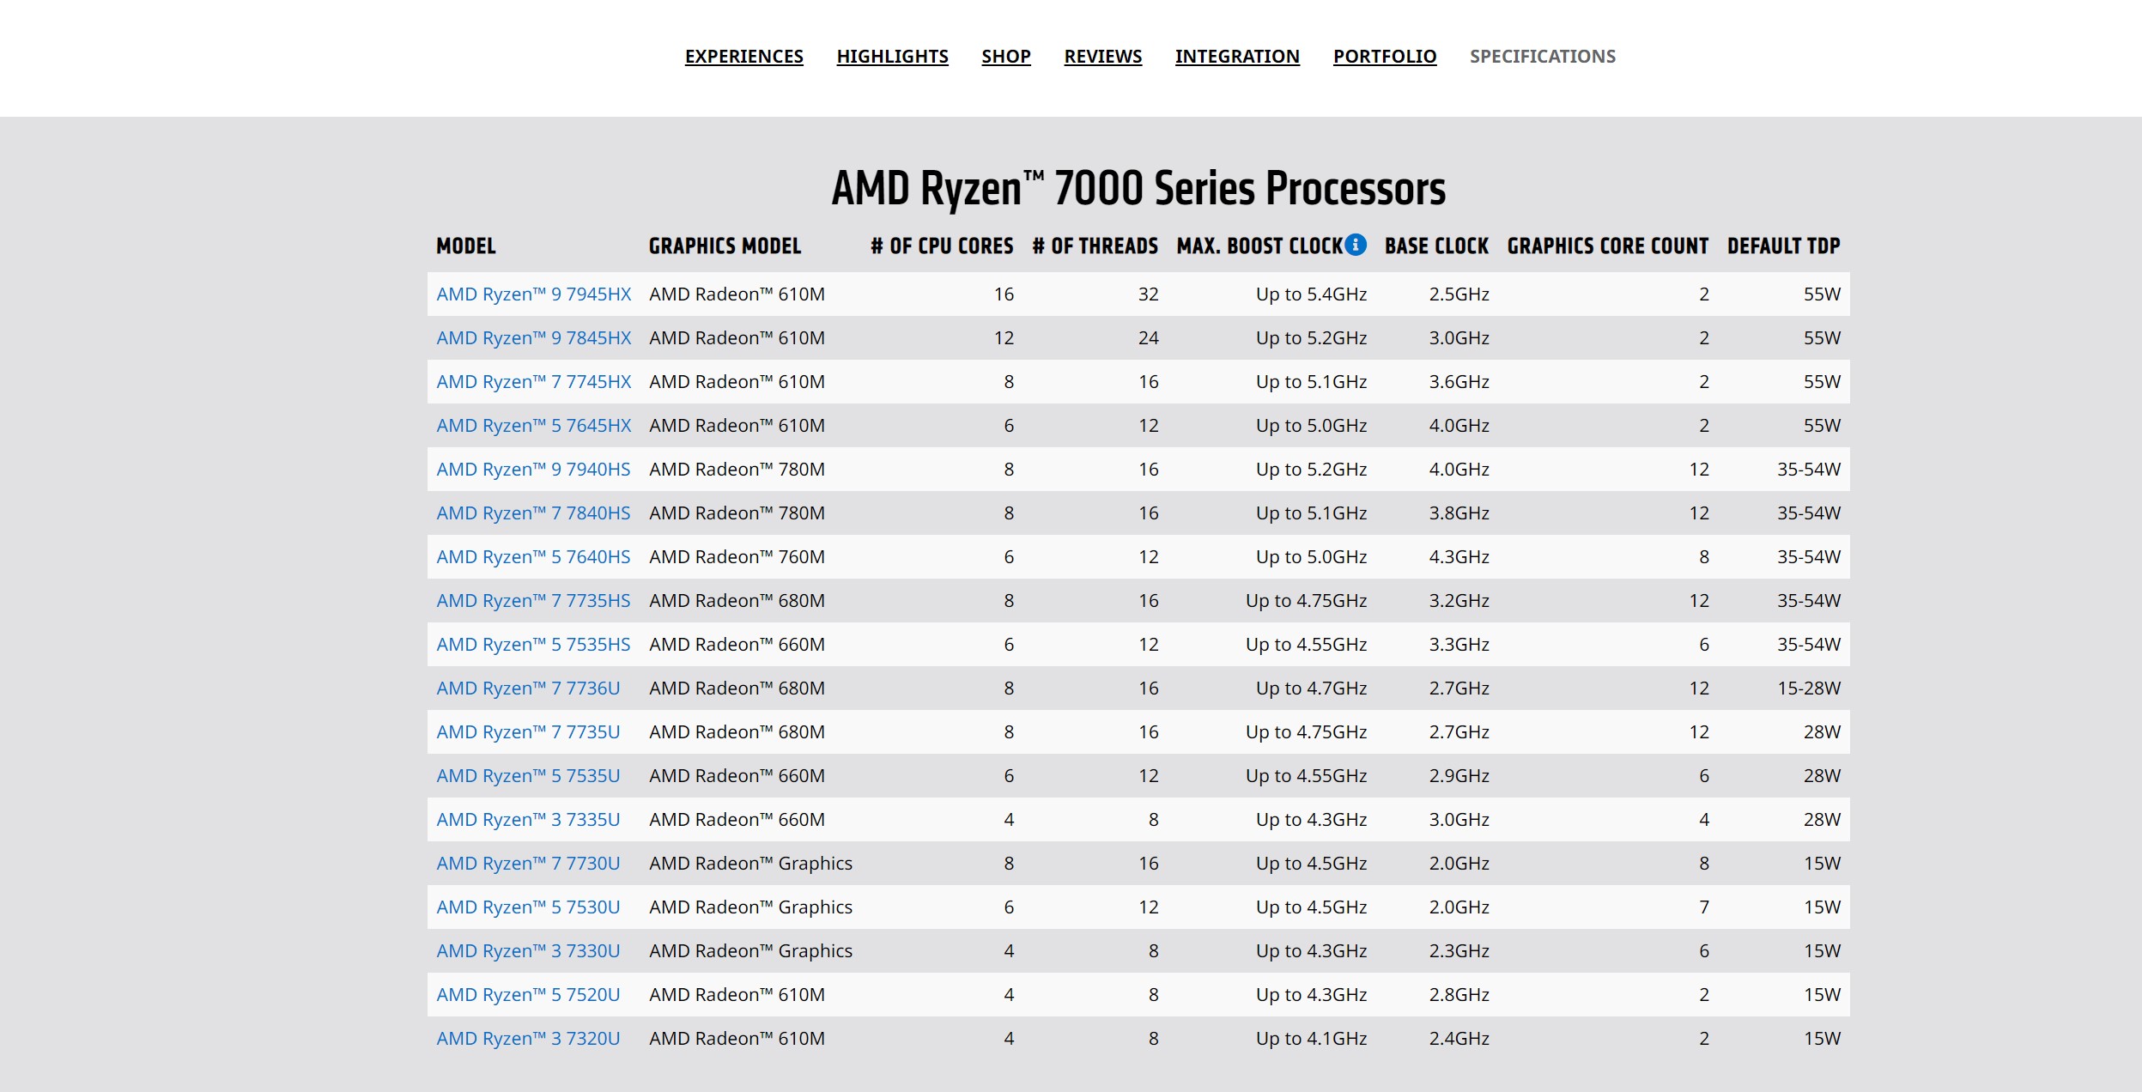Screen dimensions: 2142x1092
Task: Open the Shop navigation link
Action: tap(1006, 57)
